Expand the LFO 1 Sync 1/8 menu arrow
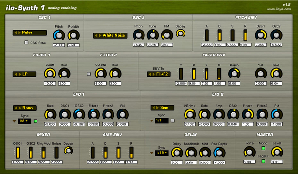Image resolution: width=298 pixels, height=174 pixels. 14,121
